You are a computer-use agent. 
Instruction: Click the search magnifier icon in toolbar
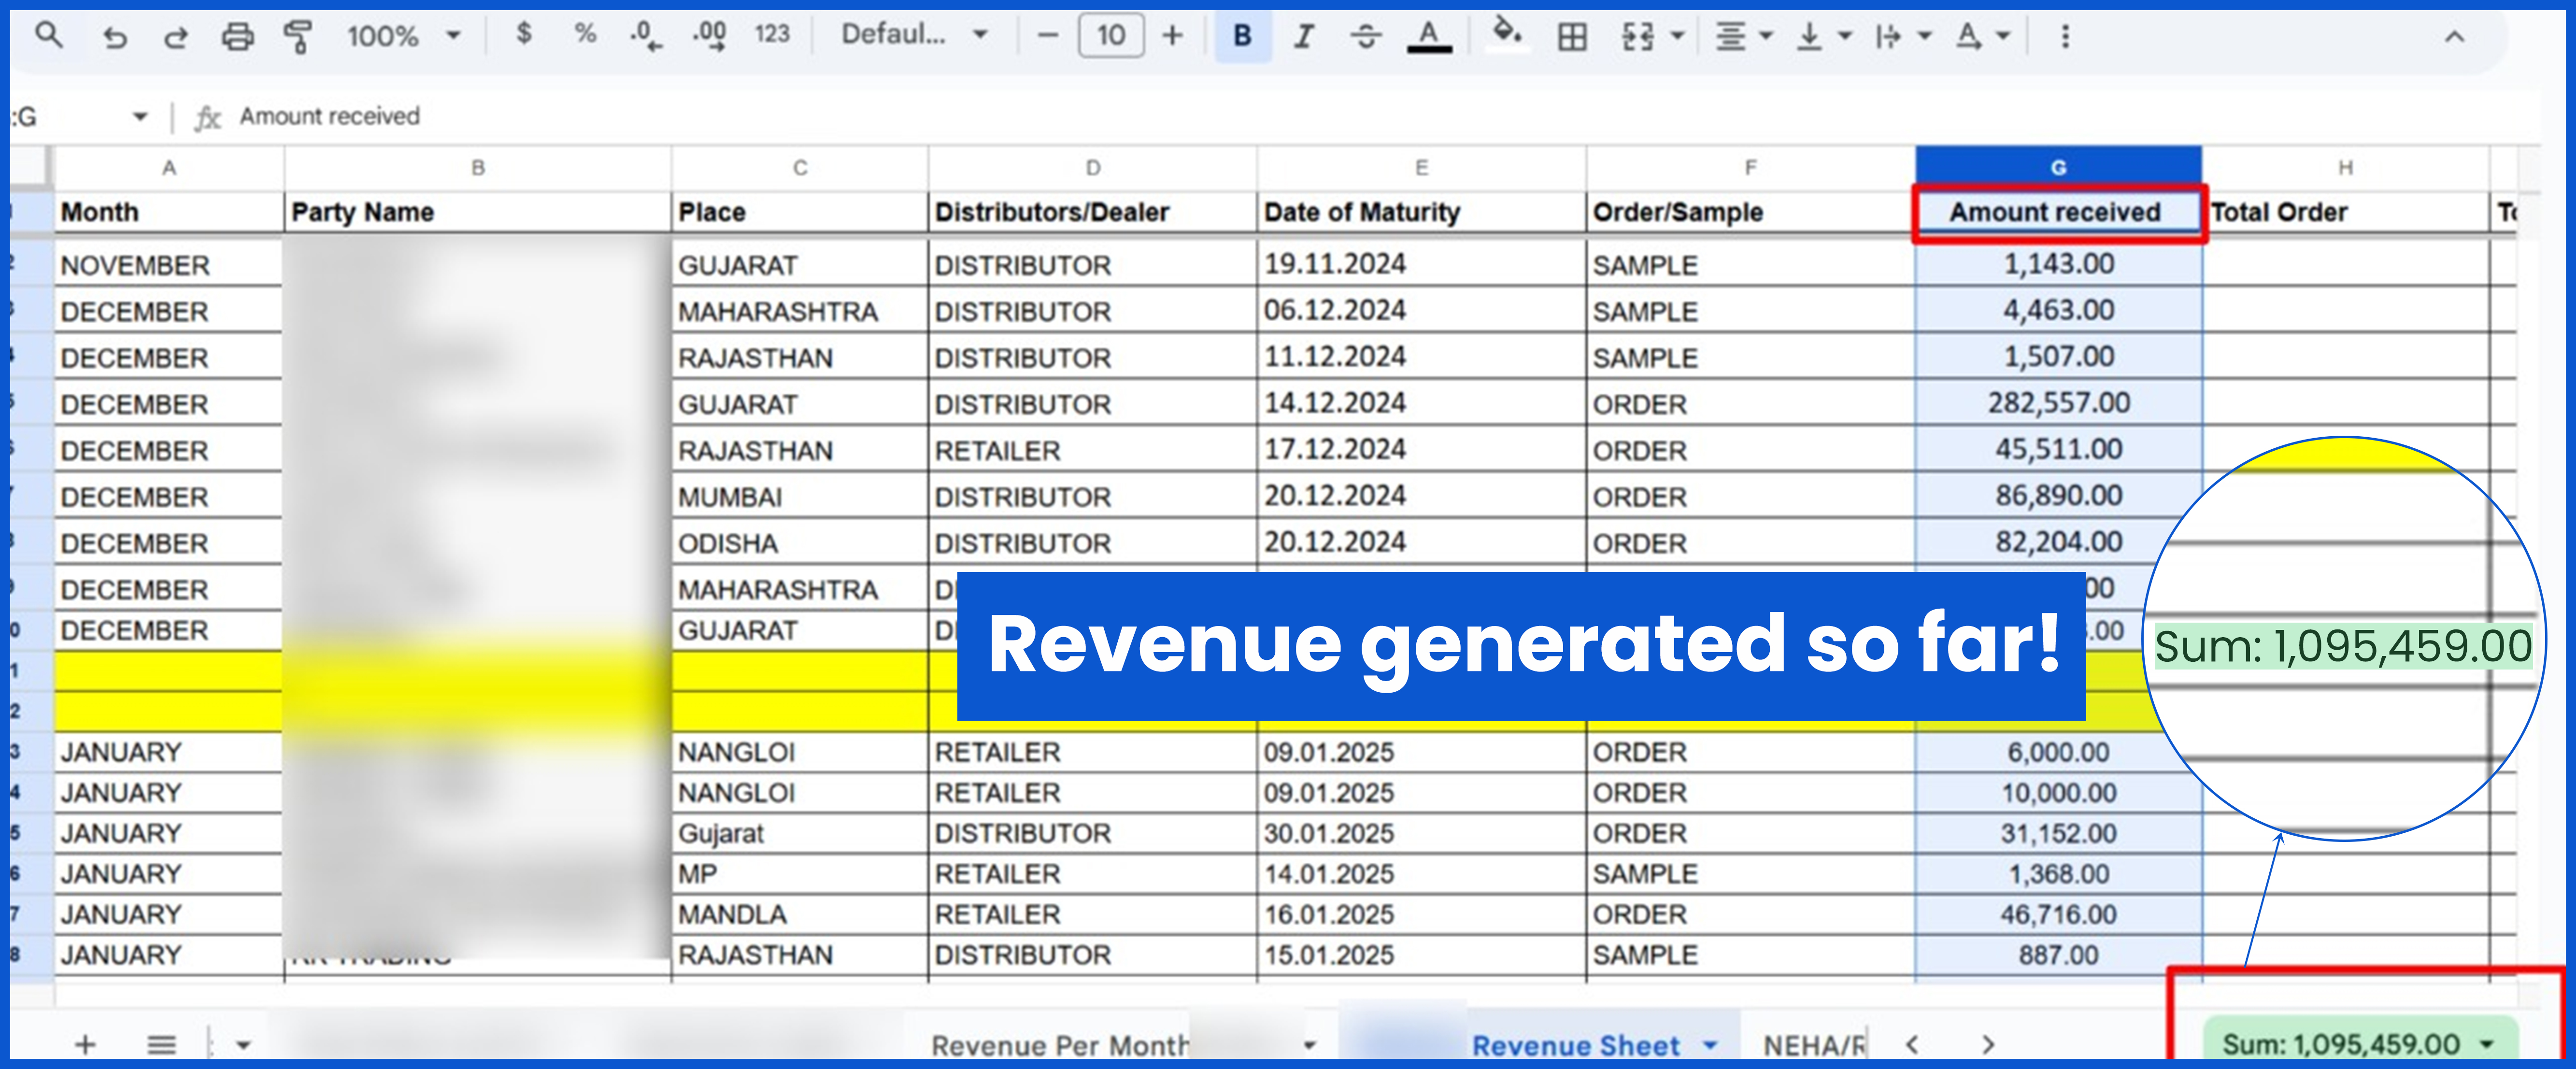48,36
